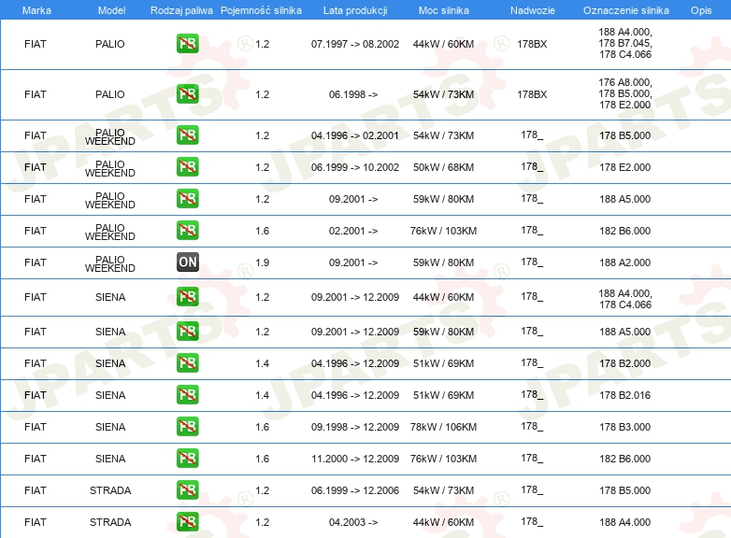Click petrol icon for STRADA 04.2003 row
731x538 pixels.
[187, 522]
